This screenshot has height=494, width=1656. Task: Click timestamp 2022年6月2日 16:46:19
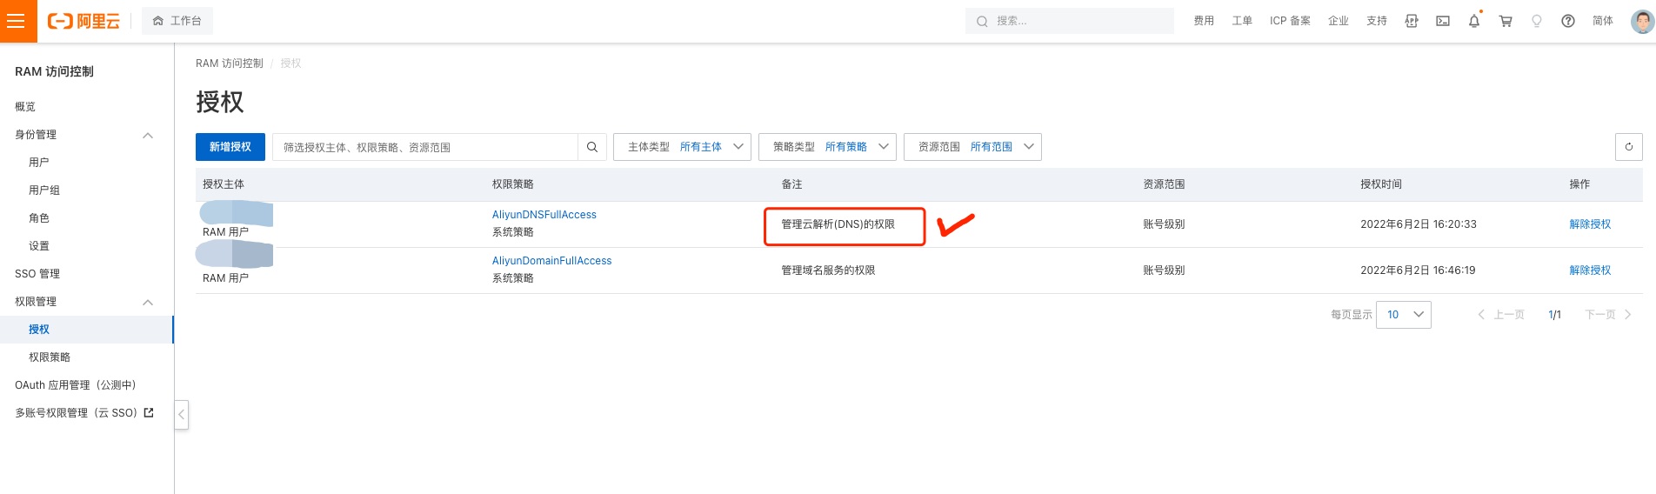tap(1419, 270)
